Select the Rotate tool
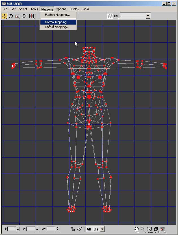 (11, 16)
